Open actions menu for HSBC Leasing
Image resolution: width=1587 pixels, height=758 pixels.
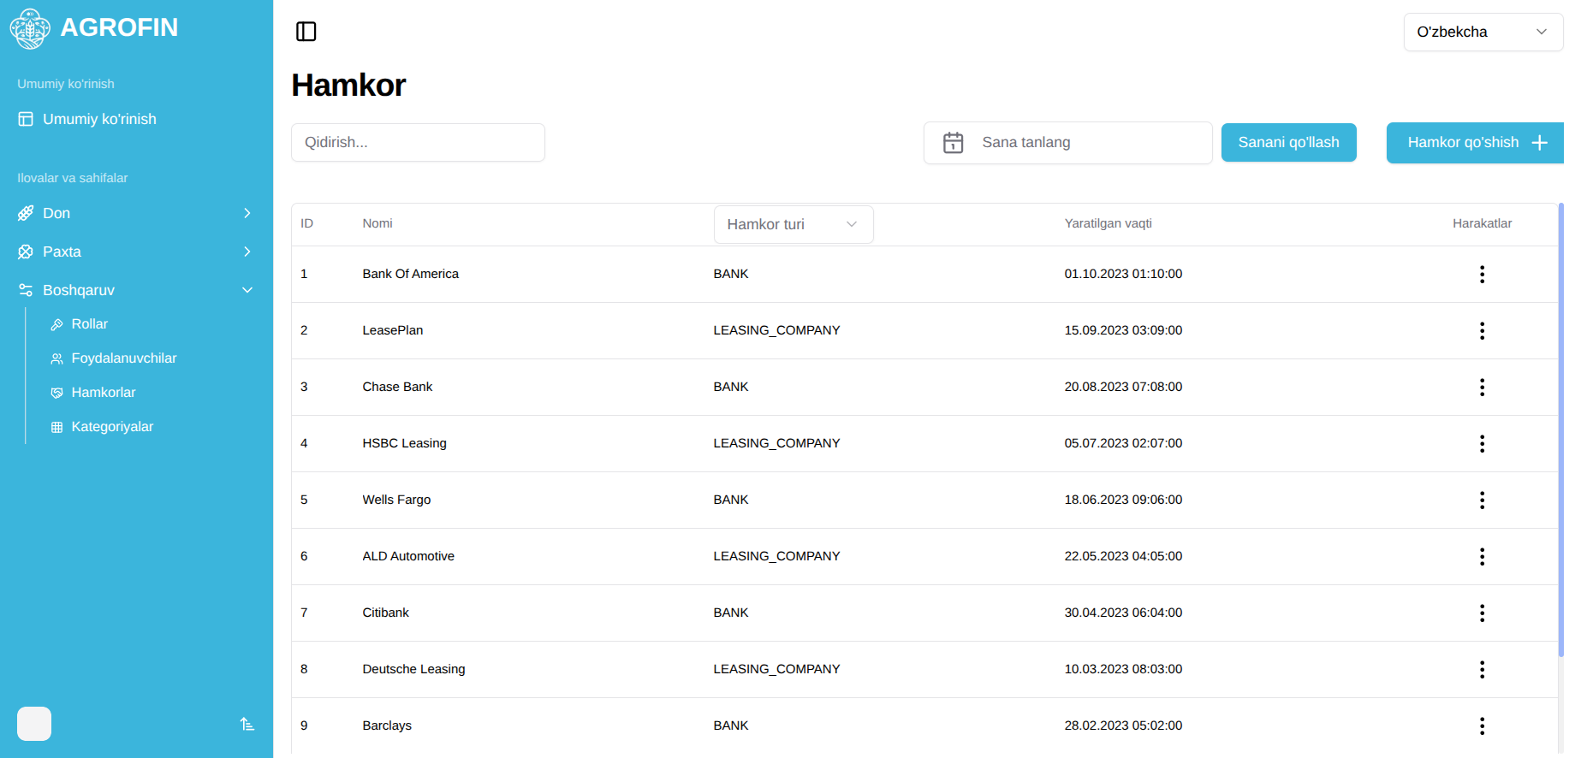1482,444
